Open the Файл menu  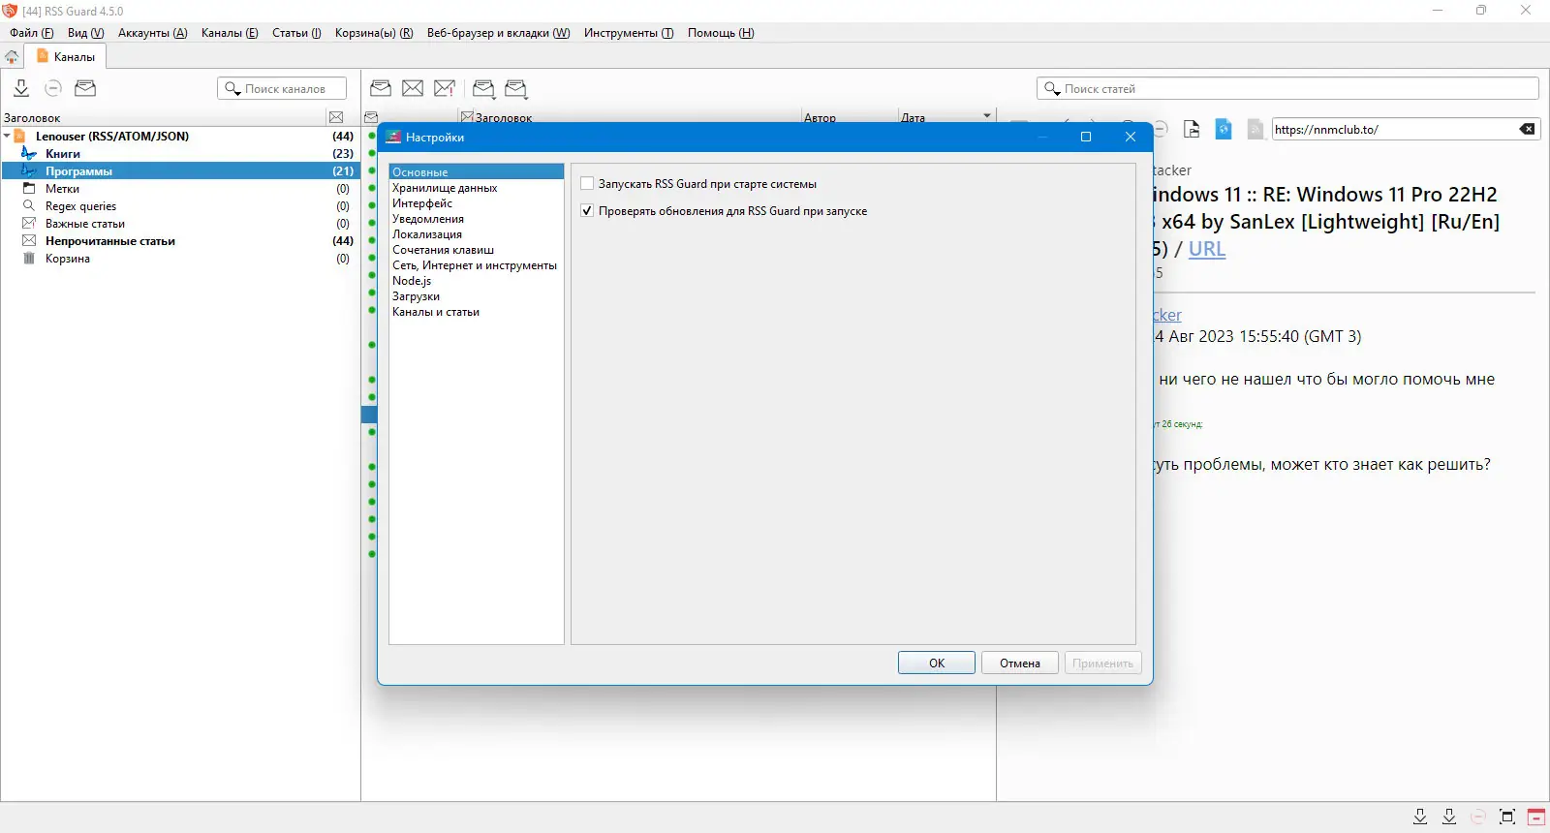pyautogui.click(x=32, y=33)
